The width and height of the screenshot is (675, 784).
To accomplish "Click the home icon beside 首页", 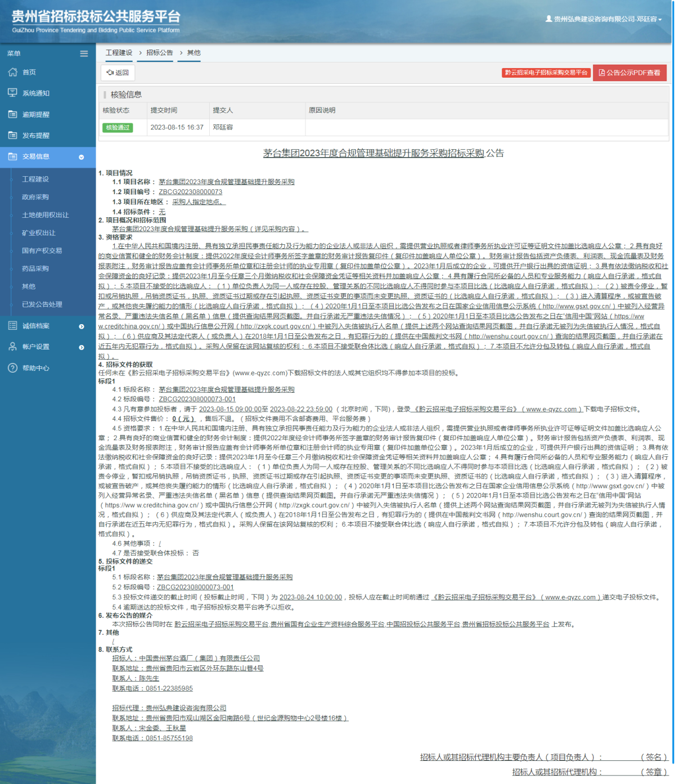I will pos(12,72).
